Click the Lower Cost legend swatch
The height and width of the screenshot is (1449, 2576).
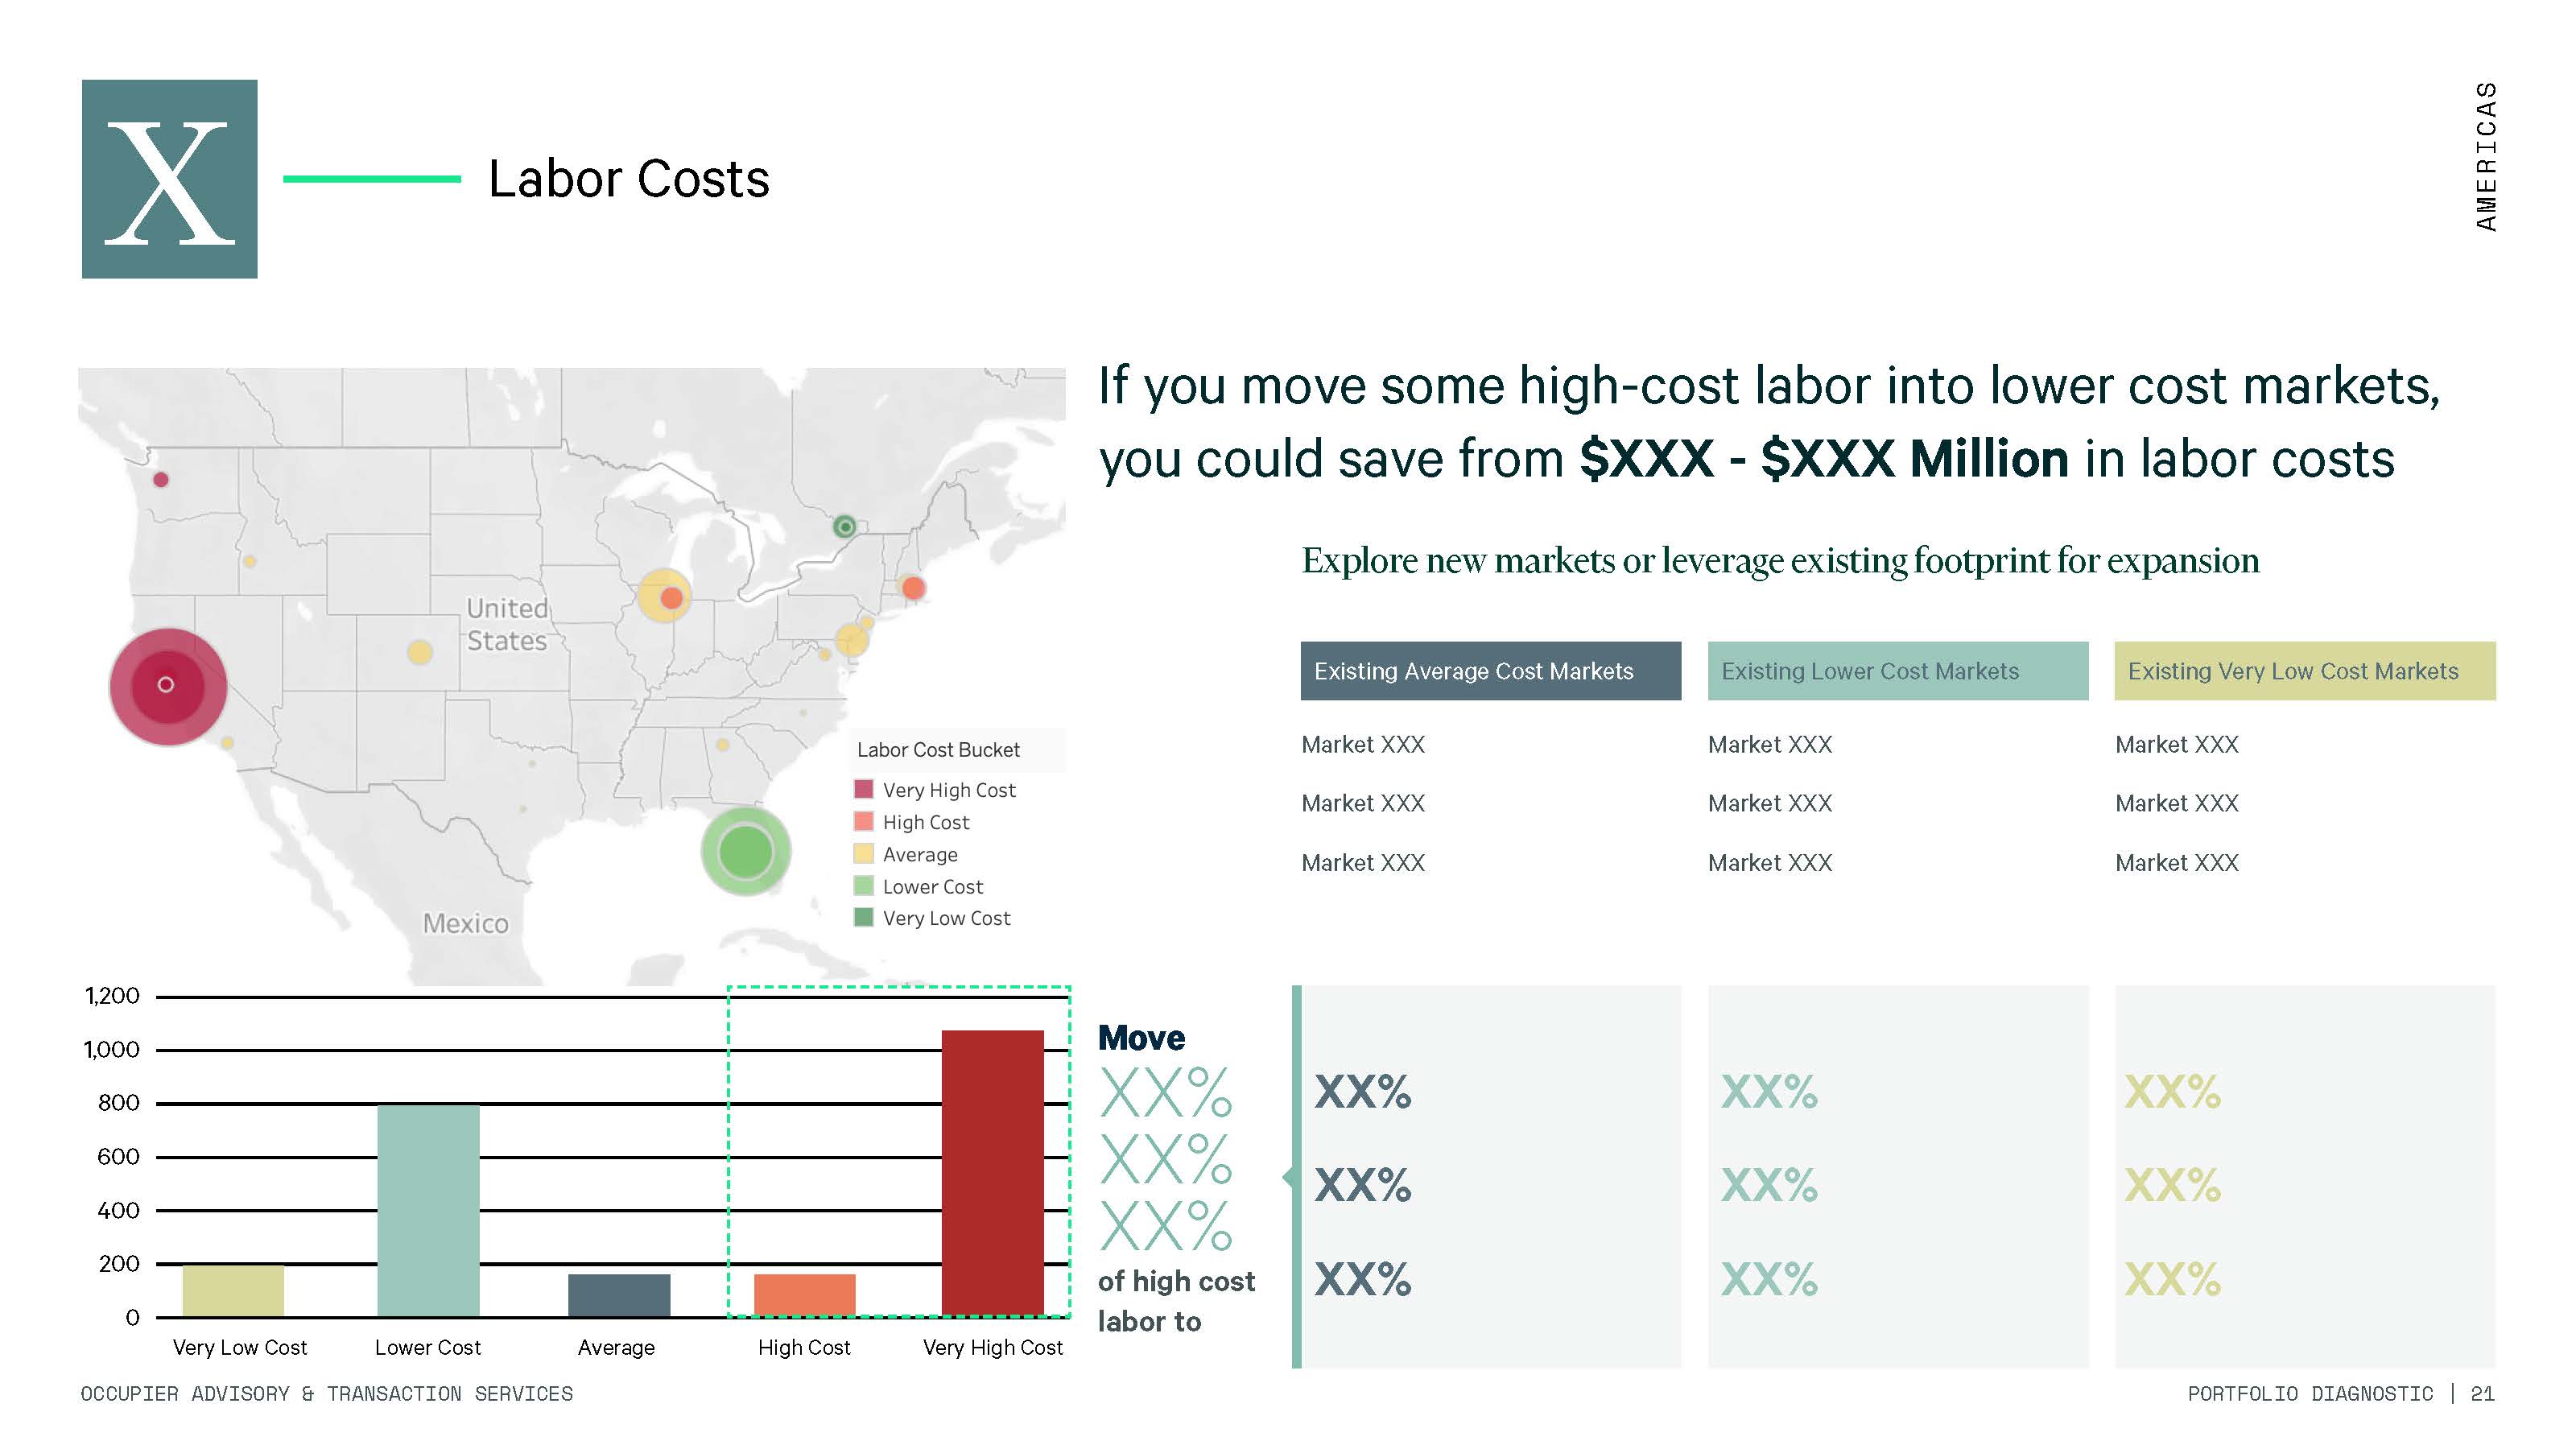[x=863, y=885]
